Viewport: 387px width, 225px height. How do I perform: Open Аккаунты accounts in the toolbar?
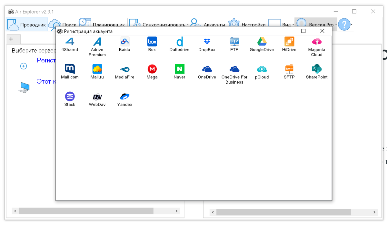(207, 25)
